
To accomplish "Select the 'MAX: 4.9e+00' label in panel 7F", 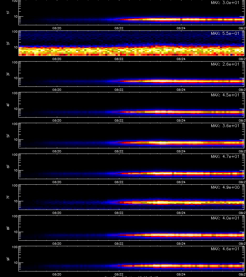I will coord(225,187).
